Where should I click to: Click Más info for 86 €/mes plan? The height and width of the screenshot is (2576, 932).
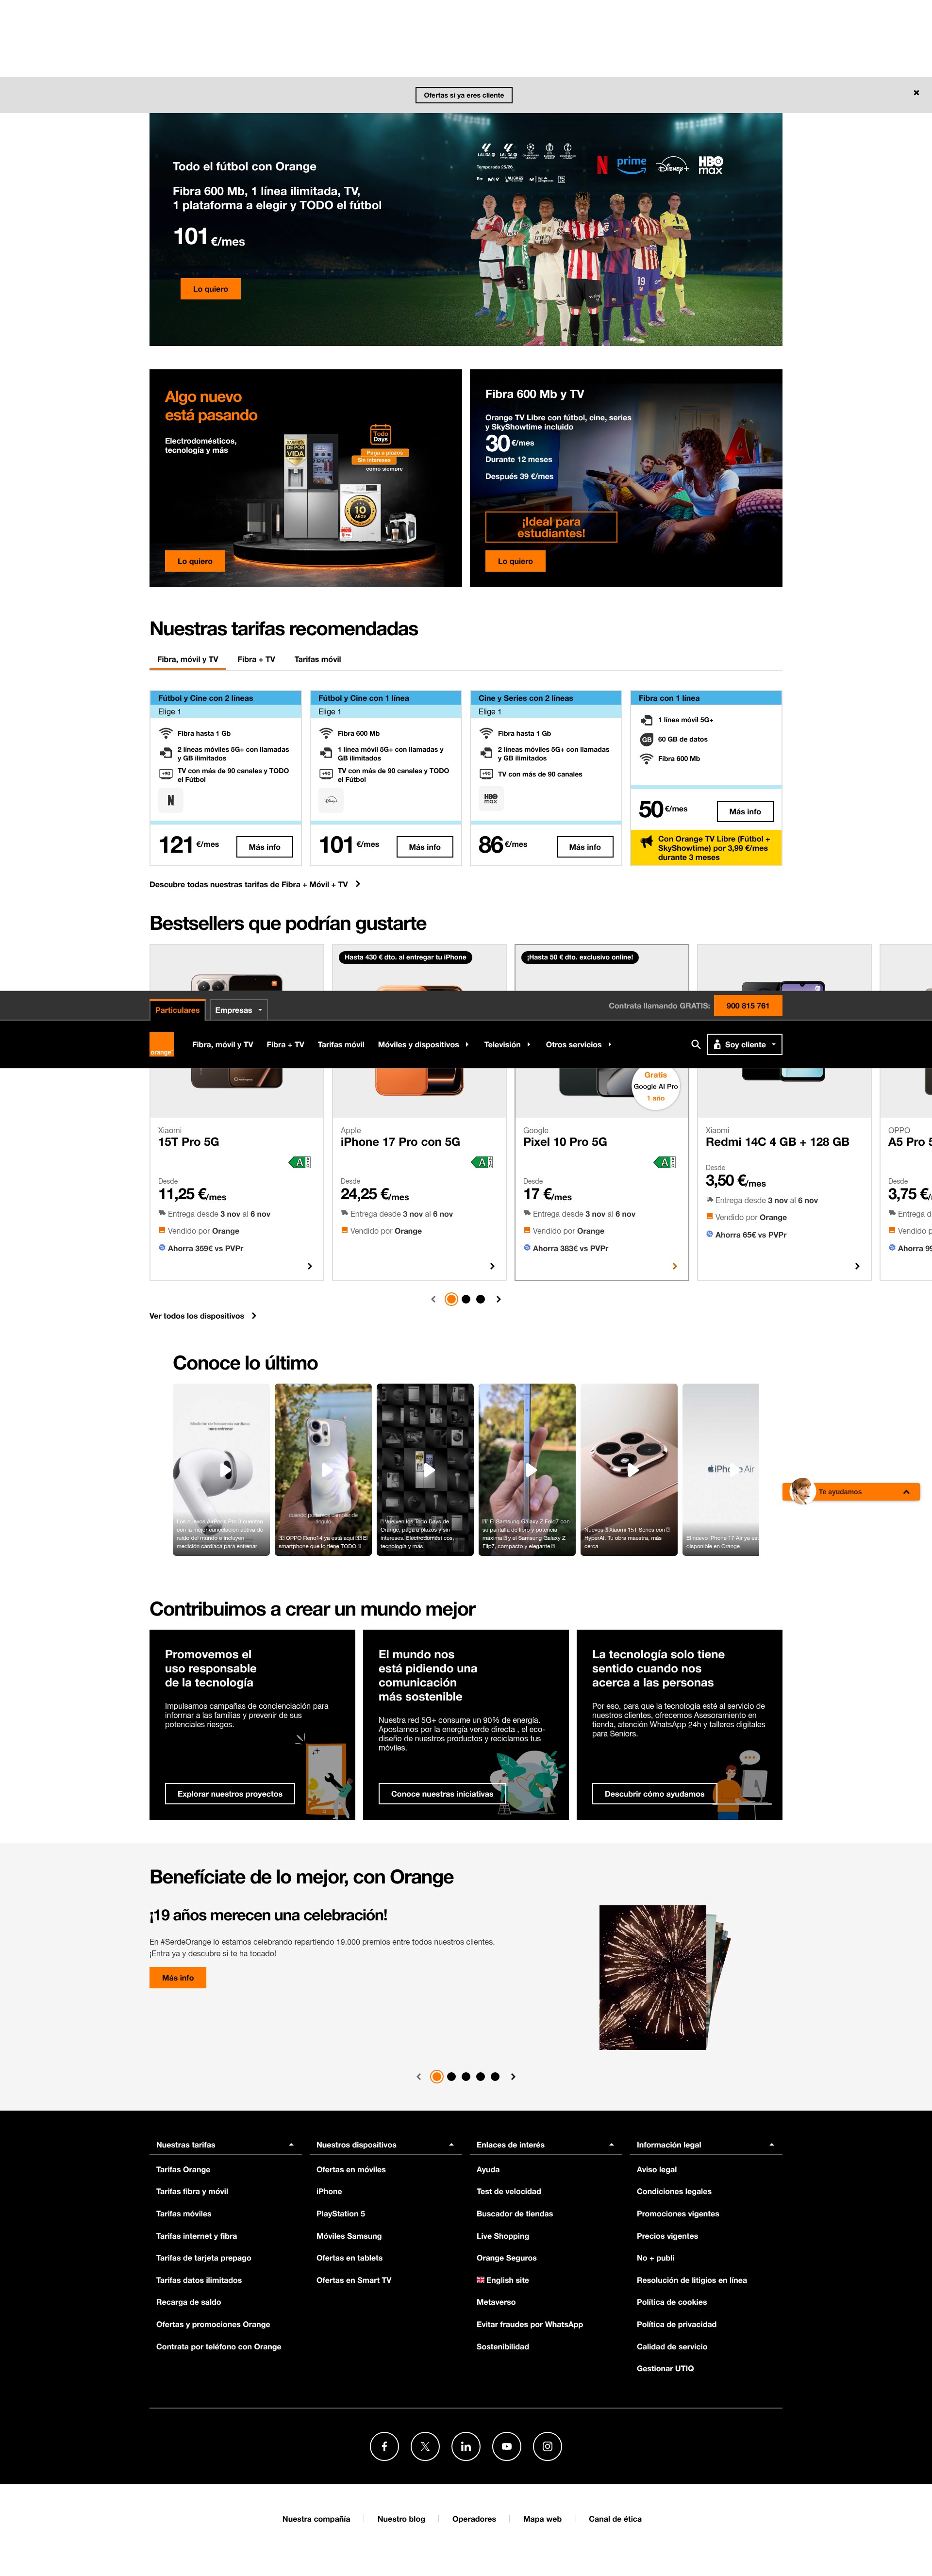(x=585, y=847)
